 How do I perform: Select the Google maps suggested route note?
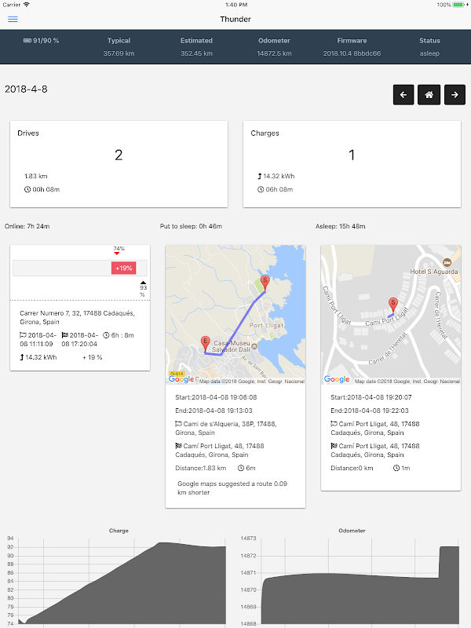tap(232, 487)
